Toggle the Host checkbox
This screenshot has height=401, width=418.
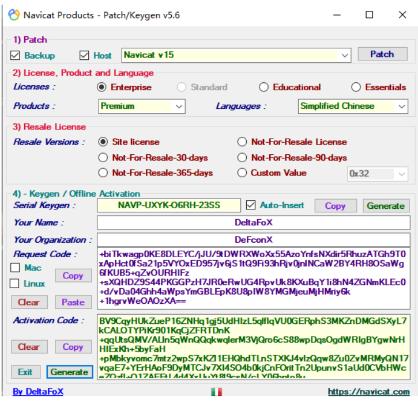(x=84, y=55)
